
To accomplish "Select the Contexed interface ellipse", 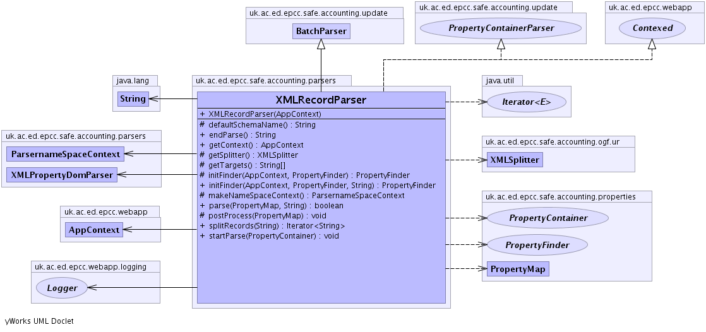I will (x=652, y=28).
